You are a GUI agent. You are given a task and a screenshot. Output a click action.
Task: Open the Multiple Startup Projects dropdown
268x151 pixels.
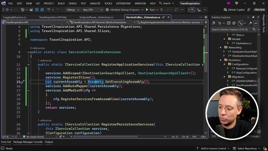tap(142, 10)
